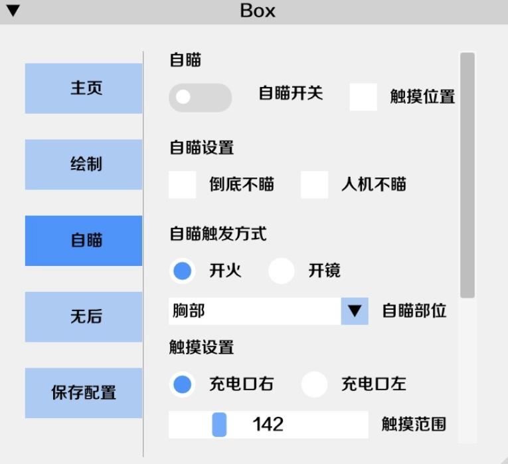Switch to the 绘制 tab
Viewport: 508px width, 464px height.
[84, 164]
